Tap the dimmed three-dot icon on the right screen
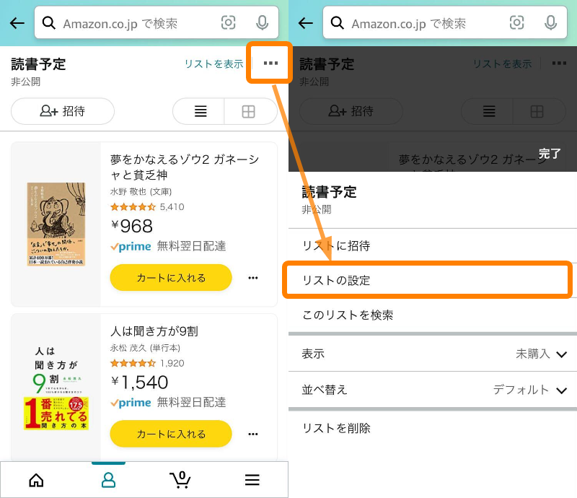 [559, 63]
